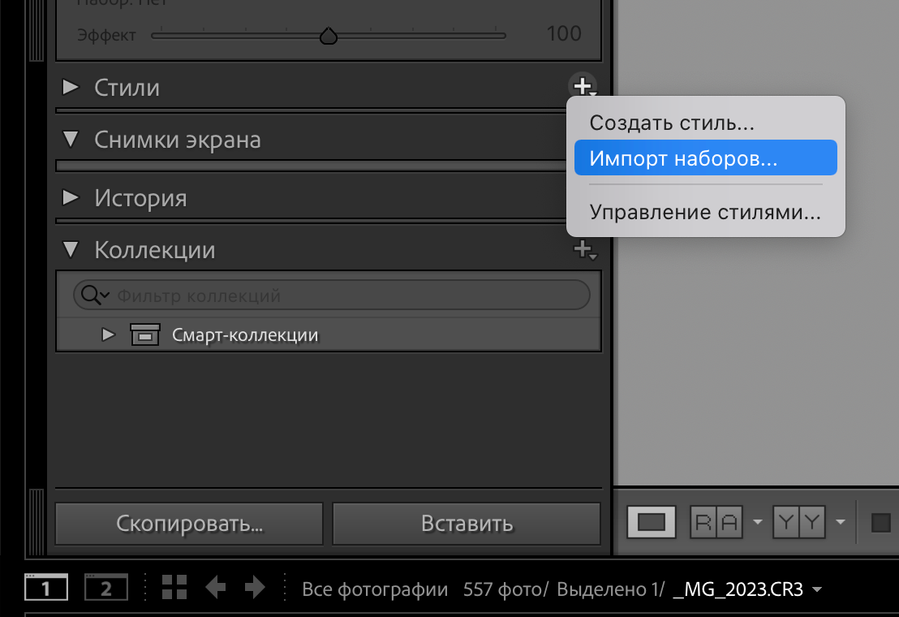Screen dimensions: 899x617
Task: Click the Скопировать button
Action: point(188,524)
